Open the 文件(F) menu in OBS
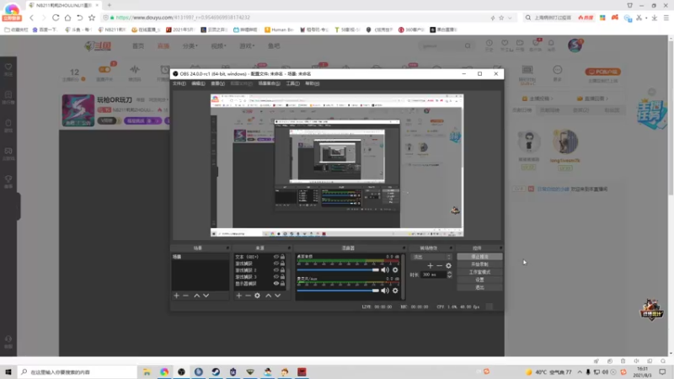 coord(179,83)
